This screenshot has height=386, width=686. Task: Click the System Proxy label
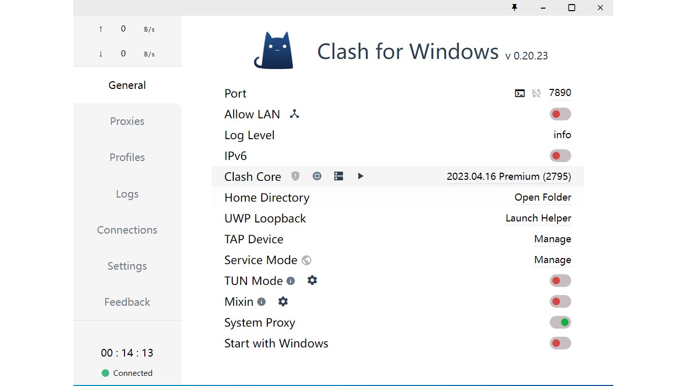pyautogui.click(x=260, y=323)
